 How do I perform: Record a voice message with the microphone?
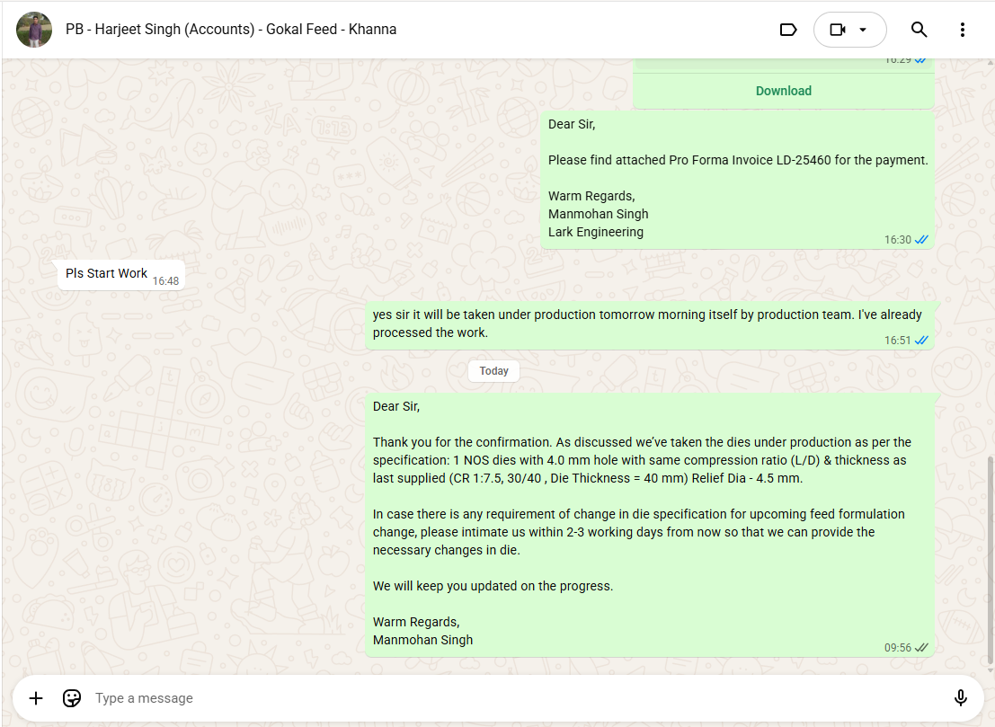coord(960,698)
